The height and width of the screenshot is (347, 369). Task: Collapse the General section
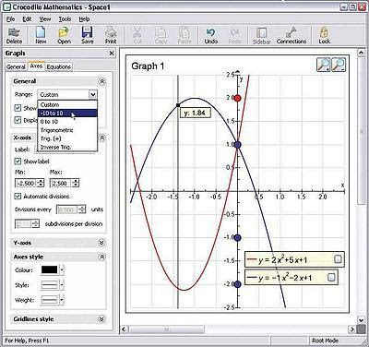(102, 81)
